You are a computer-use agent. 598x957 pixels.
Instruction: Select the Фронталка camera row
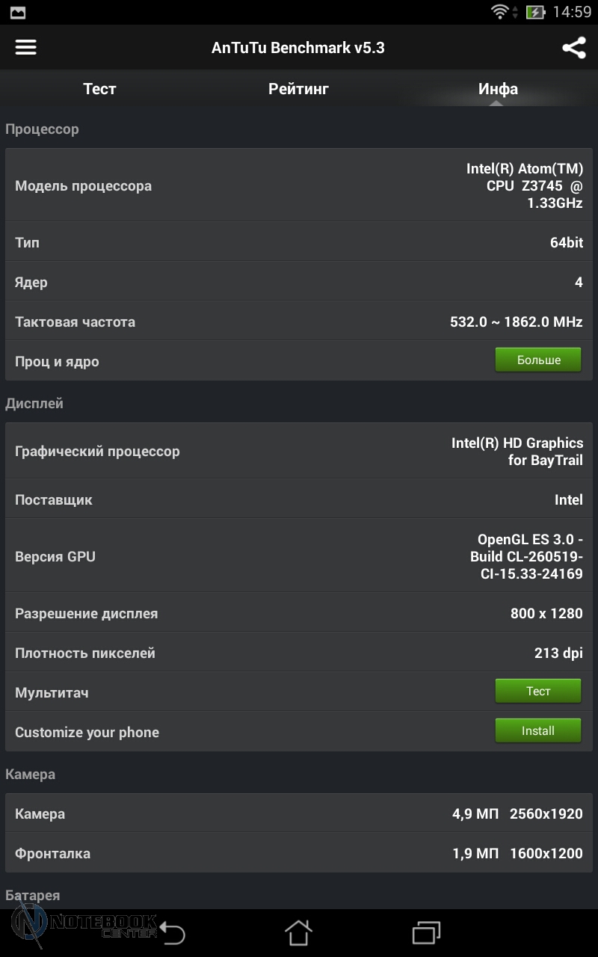[x=299, y=853]
